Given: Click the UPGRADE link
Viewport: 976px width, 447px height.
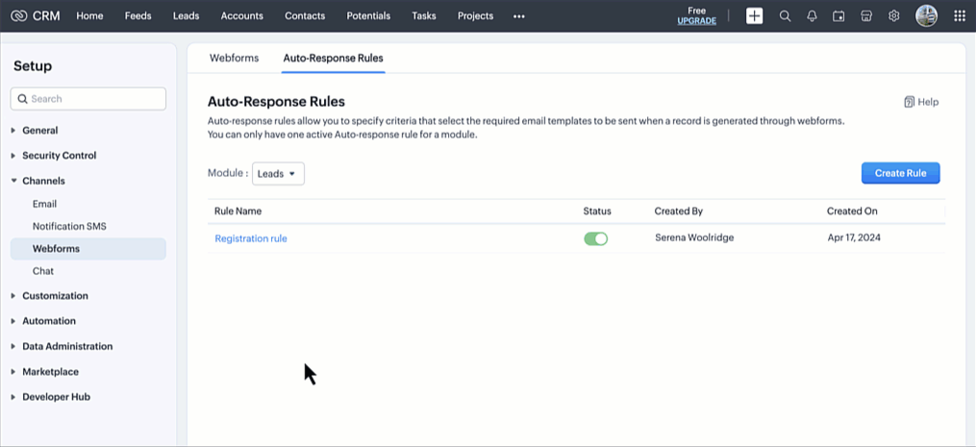Looking at the screenshot, I should (x=696, y=21).
